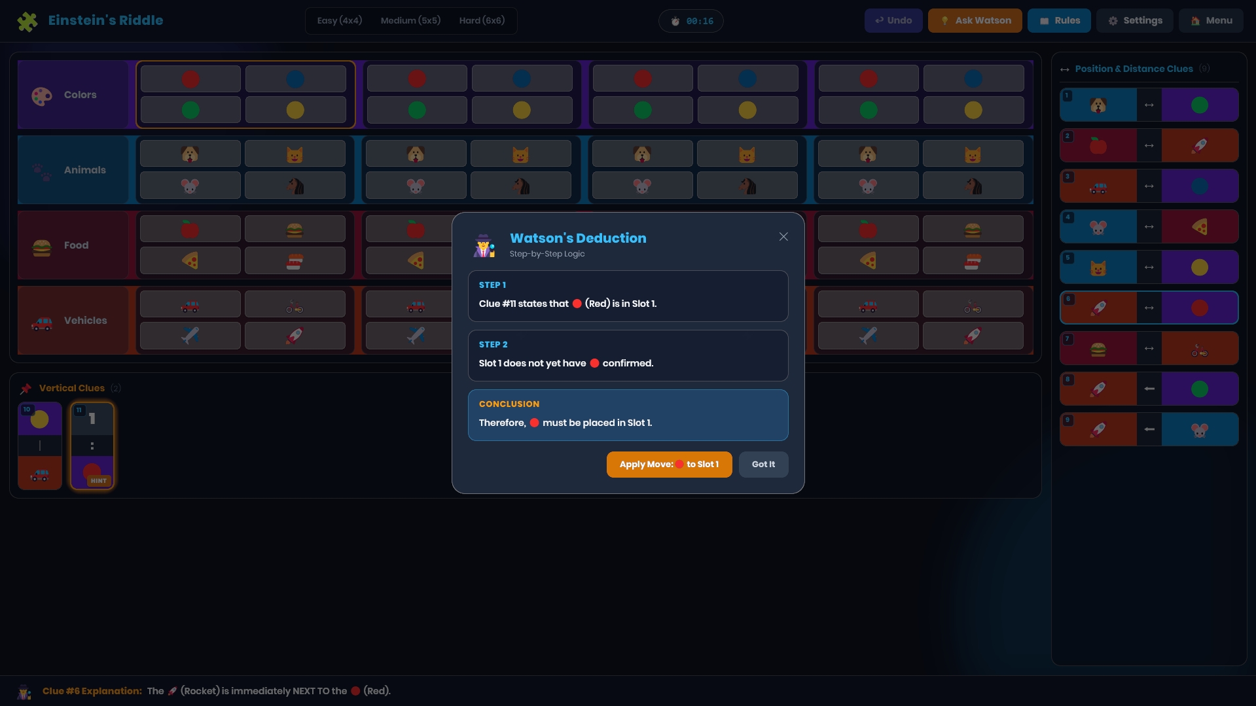Switch to Medium (5x5) difficulty
Image resolution: width=1256 pixels, height=706 pixels.
point(410,21)
